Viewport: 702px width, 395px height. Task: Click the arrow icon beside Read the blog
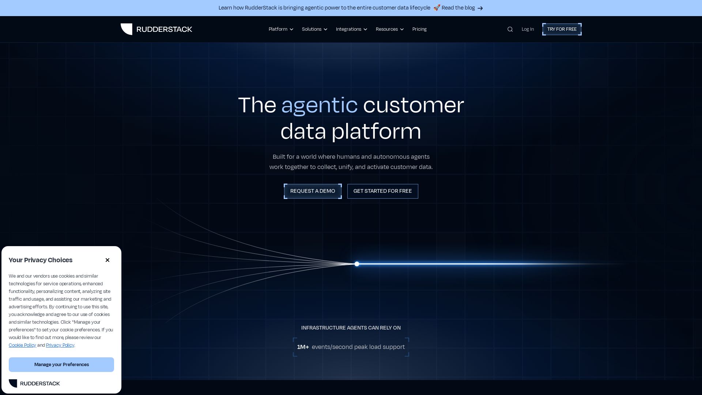coord(480,8)
